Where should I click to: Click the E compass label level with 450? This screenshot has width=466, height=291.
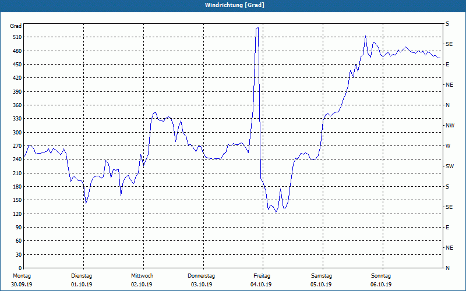pyautogui.click(x=447, y=65)
